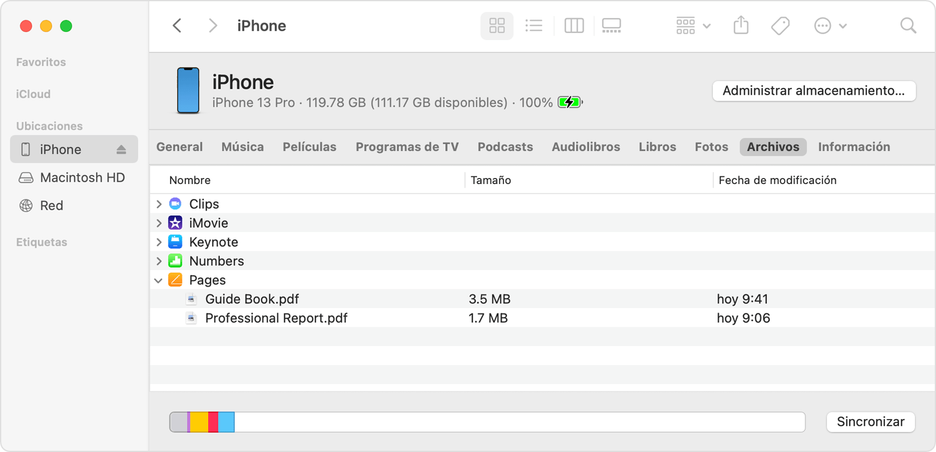Click the gray storage bar segment
Viewport: 936px width, 452px height.
tap(179, 422)
